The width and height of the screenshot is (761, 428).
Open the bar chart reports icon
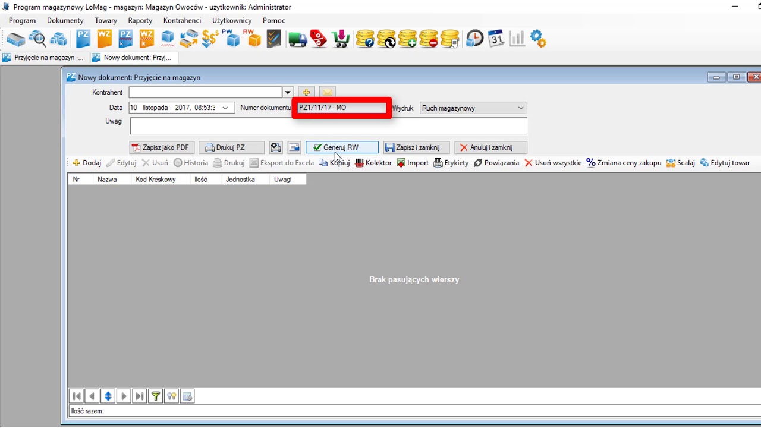point(517,39)
